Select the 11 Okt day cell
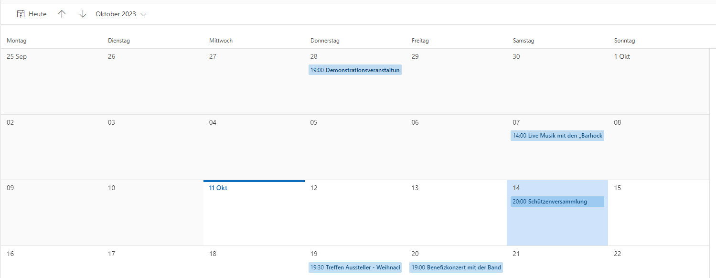 point(254,213)
